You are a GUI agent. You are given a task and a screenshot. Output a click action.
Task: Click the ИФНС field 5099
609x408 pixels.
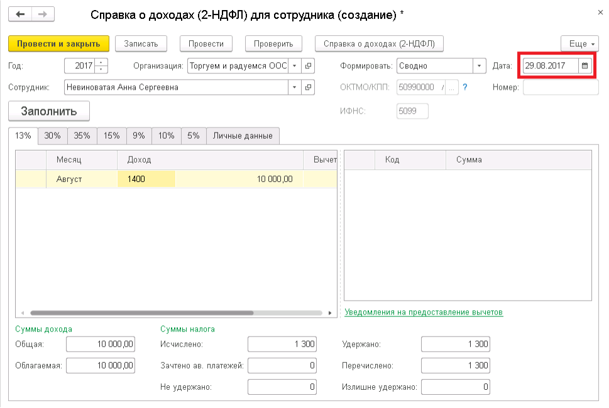(412, 111)
